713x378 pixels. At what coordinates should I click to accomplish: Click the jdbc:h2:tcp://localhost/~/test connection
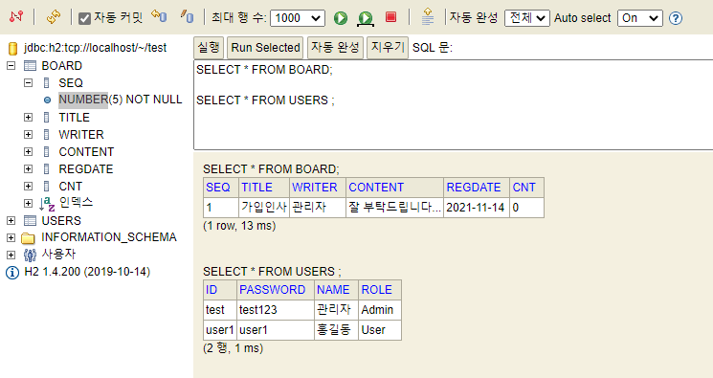[96, 47]
